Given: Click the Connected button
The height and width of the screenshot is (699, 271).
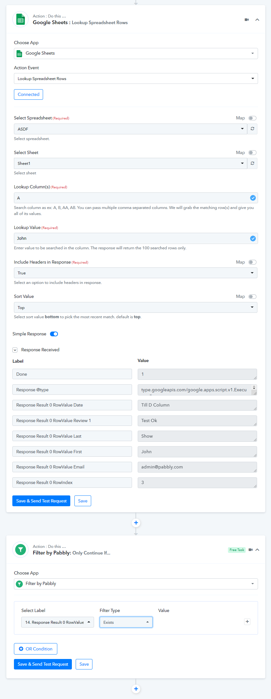Looking at the screenshot, I should [28, 94].
